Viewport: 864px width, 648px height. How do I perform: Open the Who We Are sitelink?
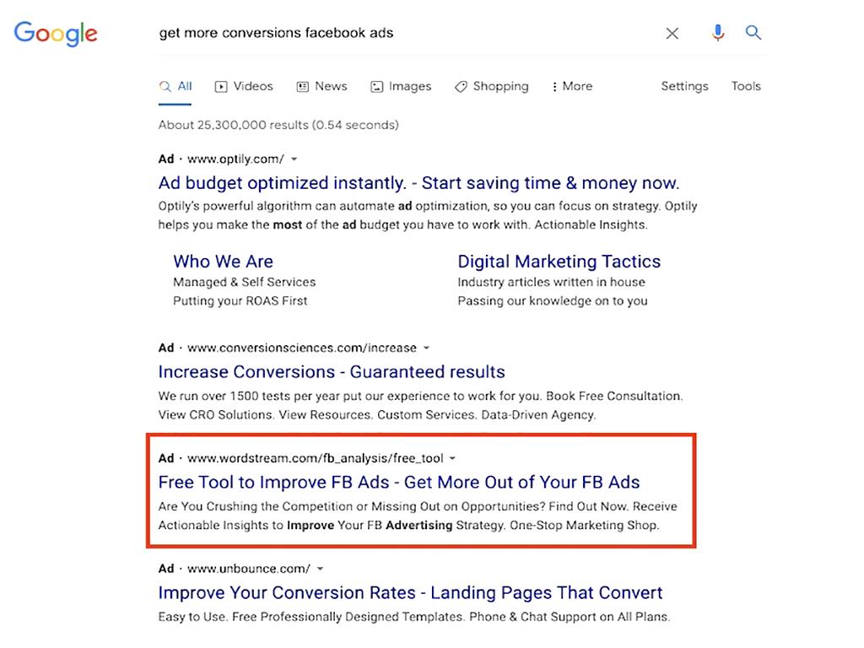[223, 262]
